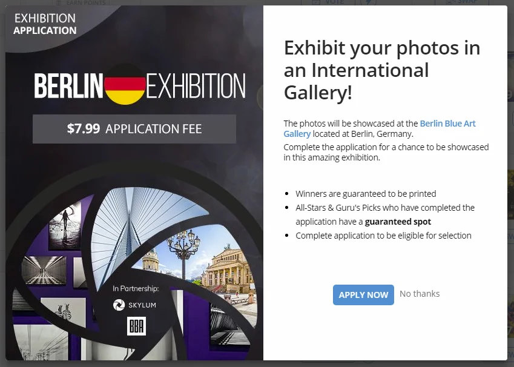
Task: Click the dimmed Earn Points item behind dialog
Action: click(x=81, y=2)
